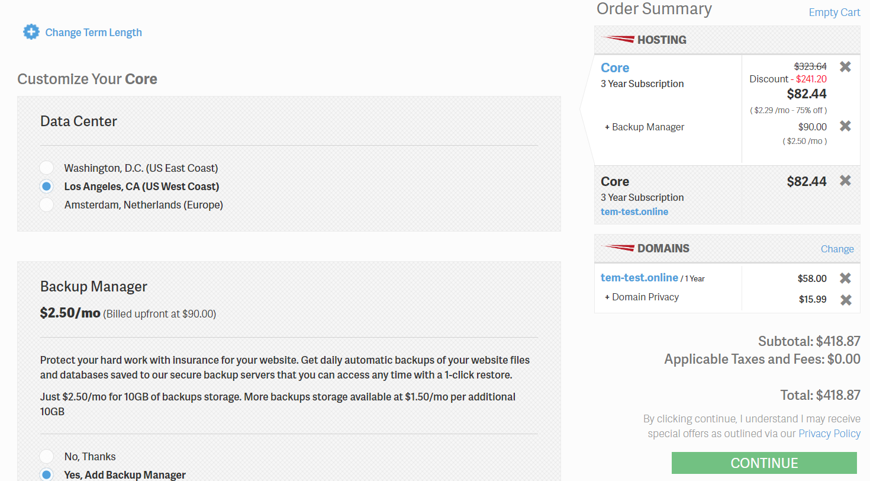Choose Yes, Add Backup Manager option
The image size is (870, 481).
click(x=47, y=474)
